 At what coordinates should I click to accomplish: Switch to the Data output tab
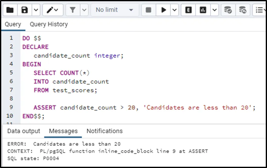pos(24,131)
